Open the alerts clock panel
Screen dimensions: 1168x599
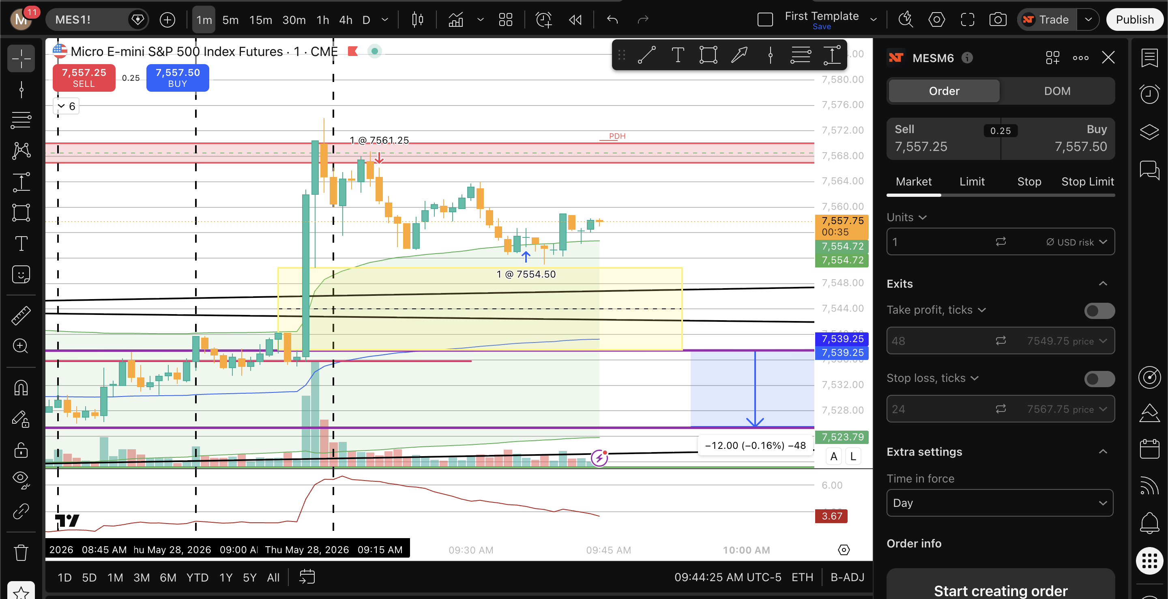[1149, 95]
